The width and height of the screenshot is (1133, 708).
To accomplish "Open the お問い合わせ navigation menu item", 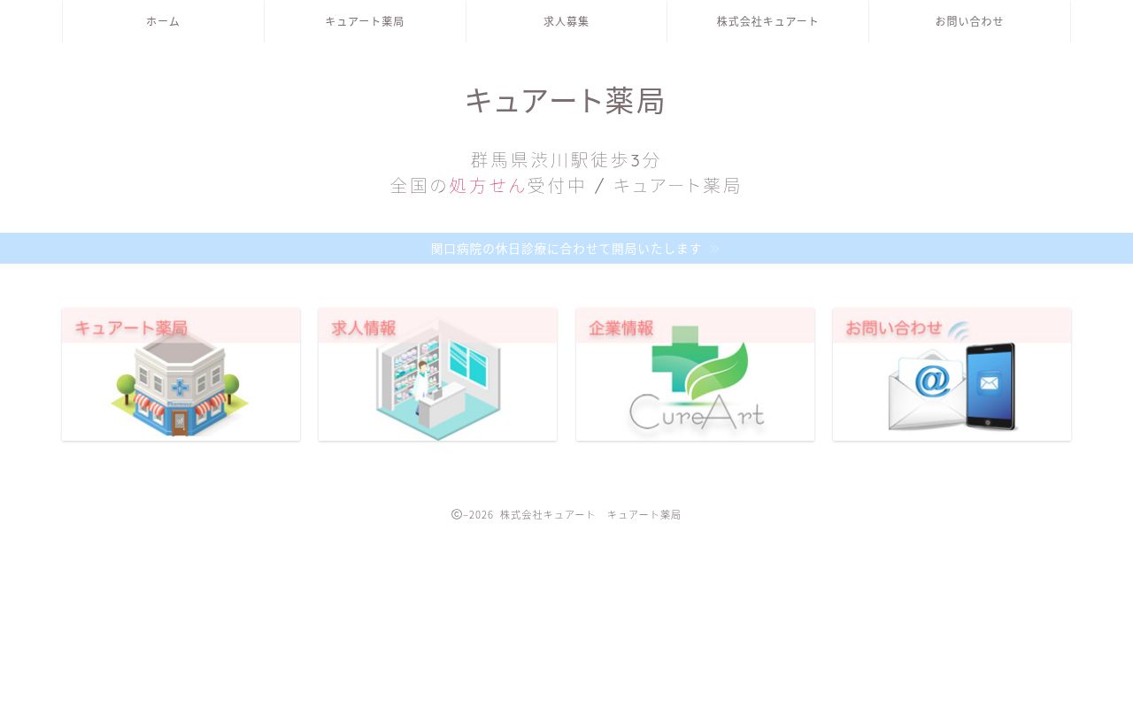I will click(969, 21).
